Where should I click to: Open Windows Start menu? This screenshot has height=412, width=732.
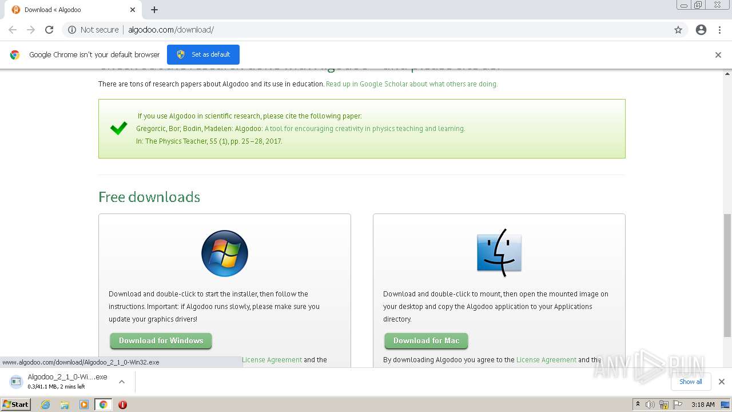pyautogui.click(x=16, y=405)
